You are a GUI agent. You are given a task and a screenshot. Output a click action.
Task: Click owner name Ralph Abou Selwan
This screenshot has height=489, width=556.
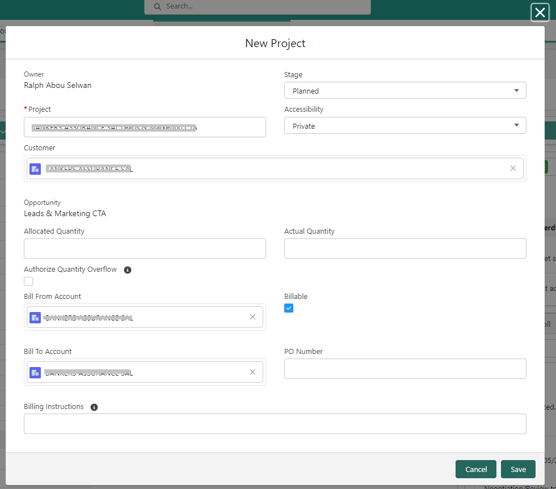(x=57, y=86)
